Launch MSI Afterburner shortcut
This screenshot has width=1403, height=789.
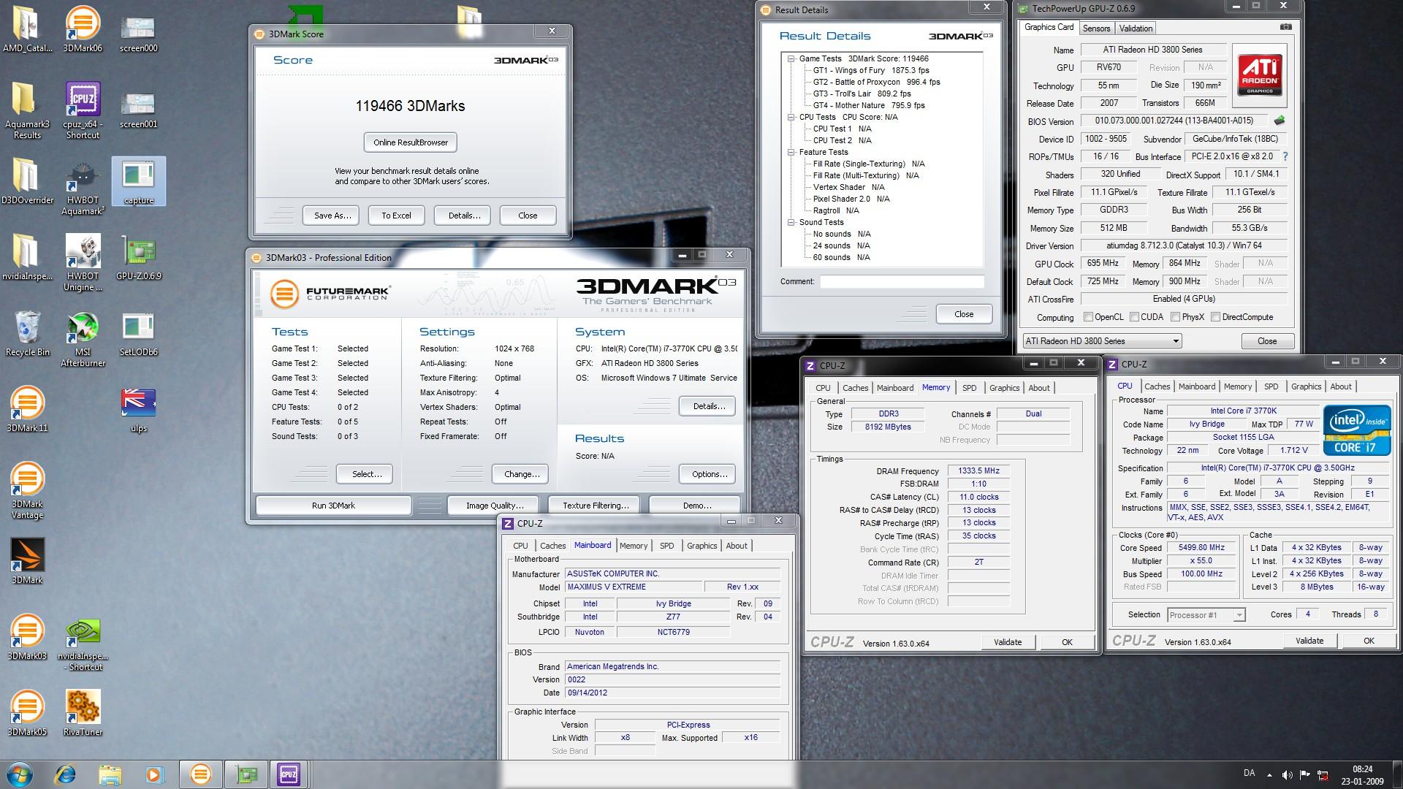tap(83, 339)
